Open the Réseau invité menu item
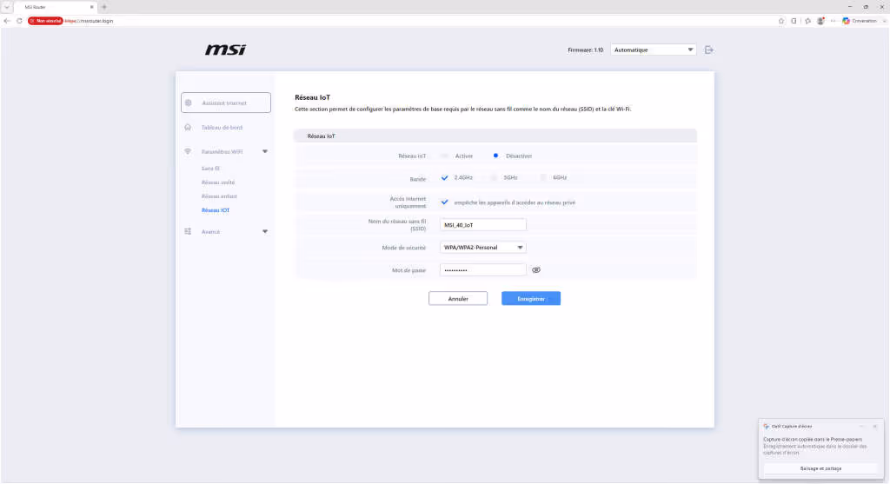The height and width of the screenshot is (484, 890). tap(218, 182)
